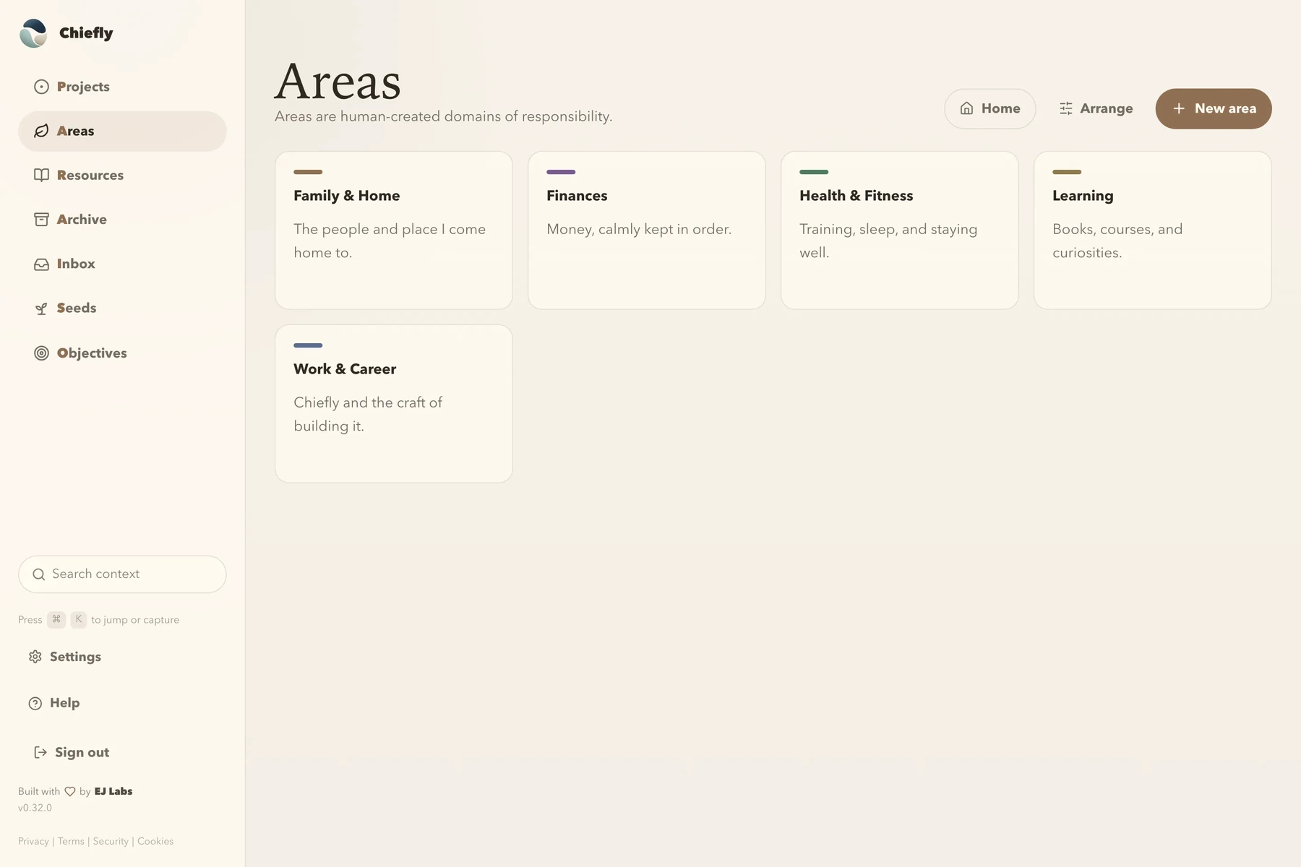1301x867 pixels.
Task: Click the house icon in Home button
Action: tap(966, 108)
